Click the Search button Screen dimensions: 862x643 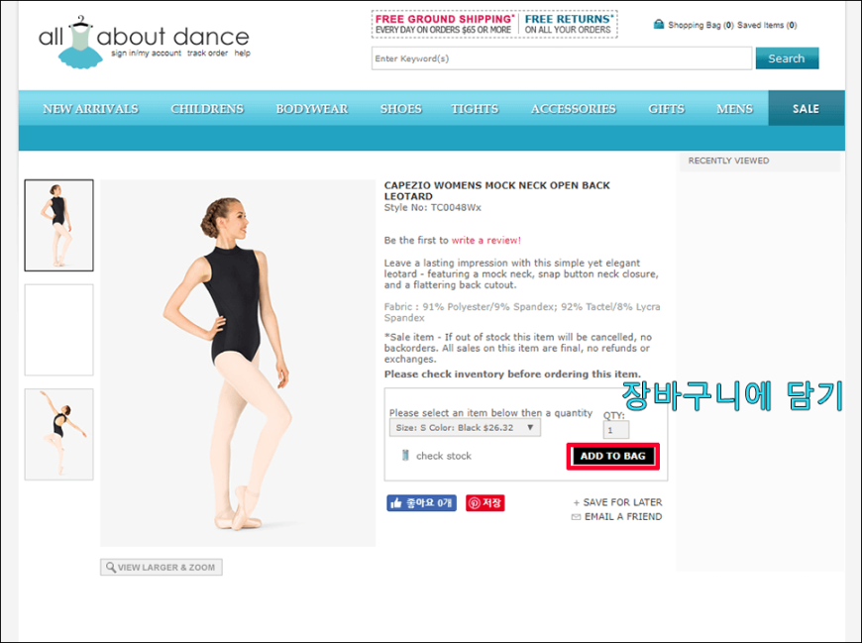click(787, 58)
